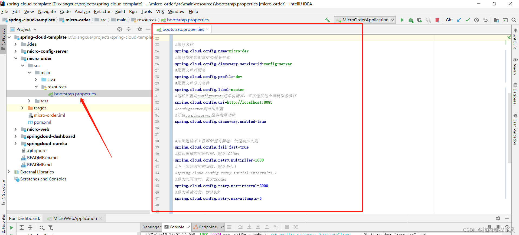Screen dimensions: 519x235
Task: Click the Locate/Scroll from Source target icon
Action: 120,29
